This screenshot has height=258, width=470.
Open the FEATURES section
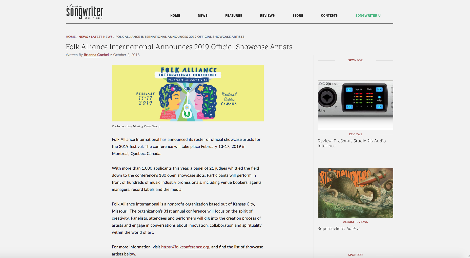pos(234,16)
